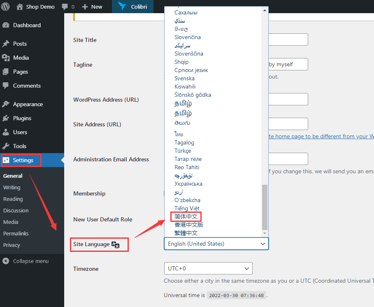Click the Shop Demo site name link

click(40, 7)
